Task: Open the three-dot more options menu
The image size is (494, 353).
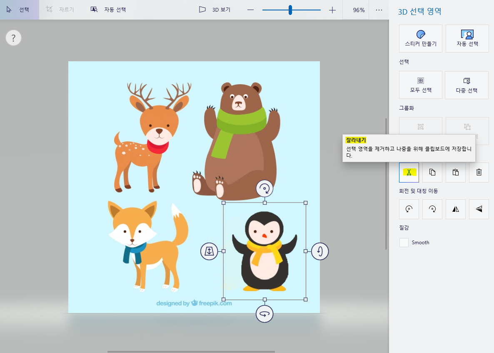Action: click(x=379, y=10)
